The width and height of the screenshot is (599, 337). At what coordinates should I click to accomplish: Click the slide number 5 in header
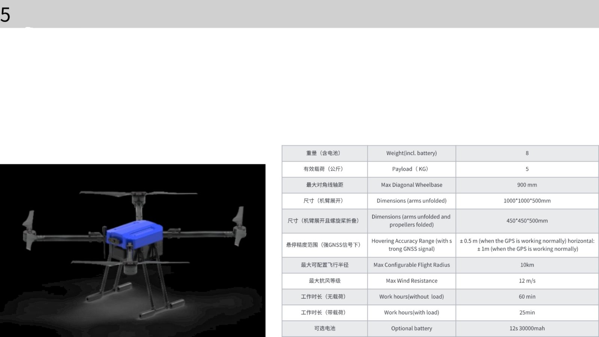(x=5, y=15)
